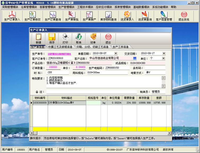Click 客户名称 field 中山市佳洁纸业有限公司
200x153 pixels.
pyautogui.click(x=111, y=58)
